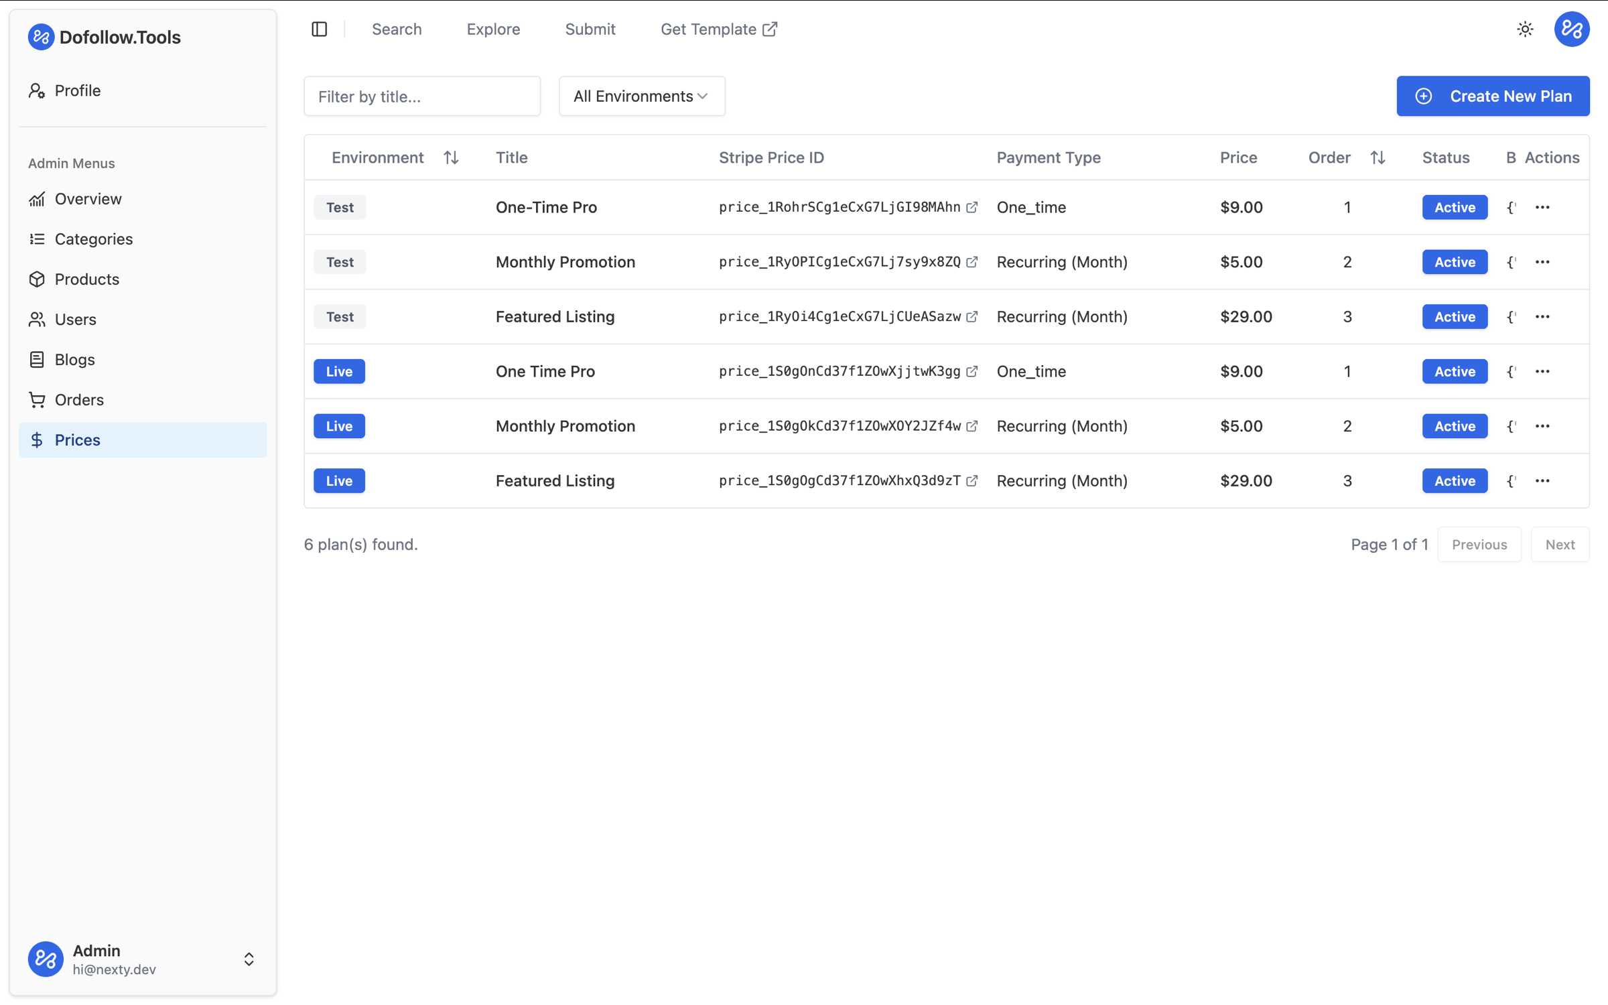Viewport: 1608px width, 1005px height.
Task: Open actions menu for Test Monthly Promotion
Action: (x=1542, y=262)
